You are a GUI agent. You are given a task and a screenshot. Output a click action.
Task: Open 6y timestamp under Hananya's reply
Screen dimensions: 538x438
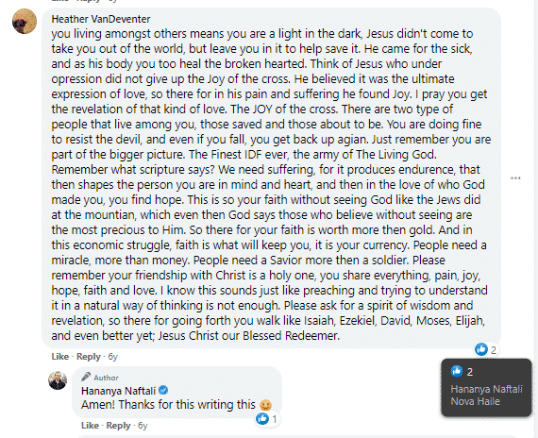pos(143,426)
